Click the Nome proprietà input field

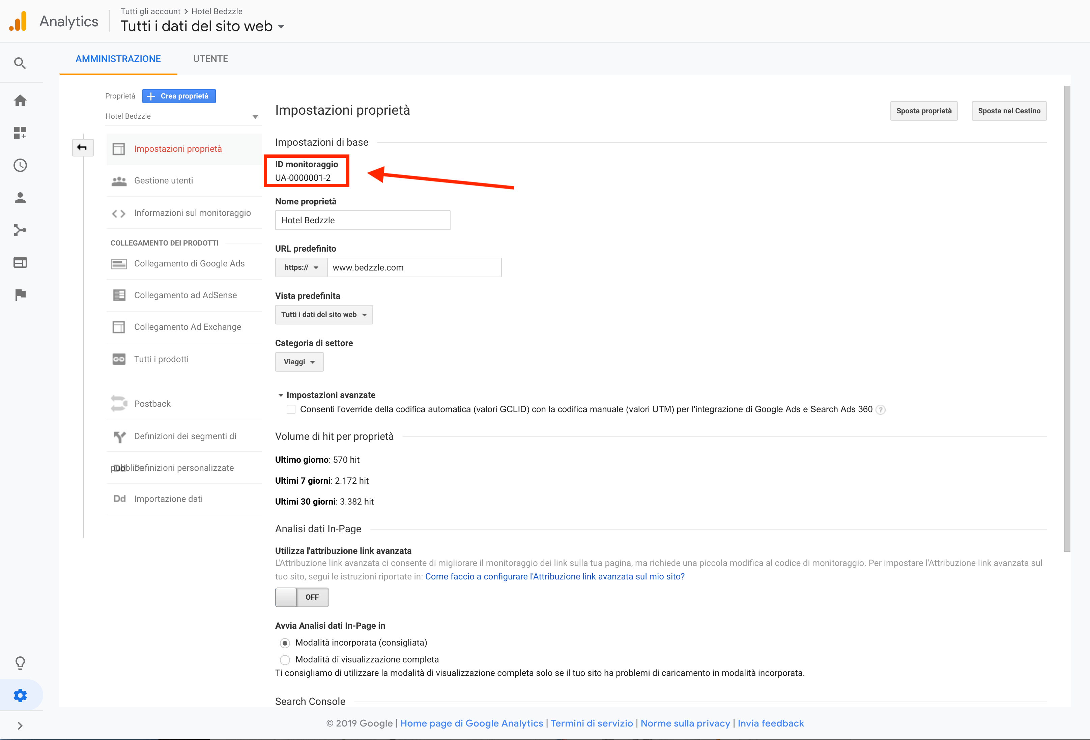tap(363, 220)
